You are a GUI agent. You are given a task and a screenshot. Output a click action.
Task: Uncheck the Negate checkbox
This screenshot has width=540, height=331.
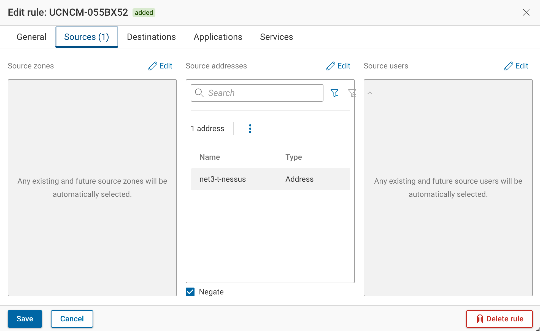point(190,292)
